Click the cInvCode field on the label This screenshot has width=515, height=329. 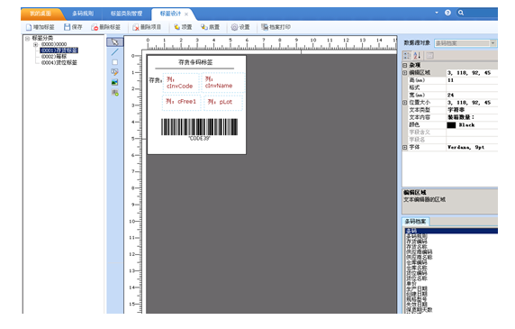tap(180, 83)
